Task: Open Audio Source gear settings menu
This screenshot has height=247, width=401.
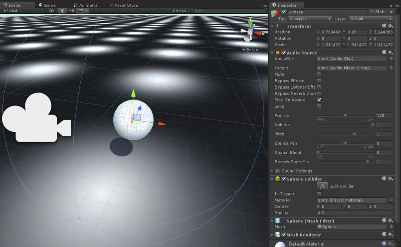Action: coord(390,53)
